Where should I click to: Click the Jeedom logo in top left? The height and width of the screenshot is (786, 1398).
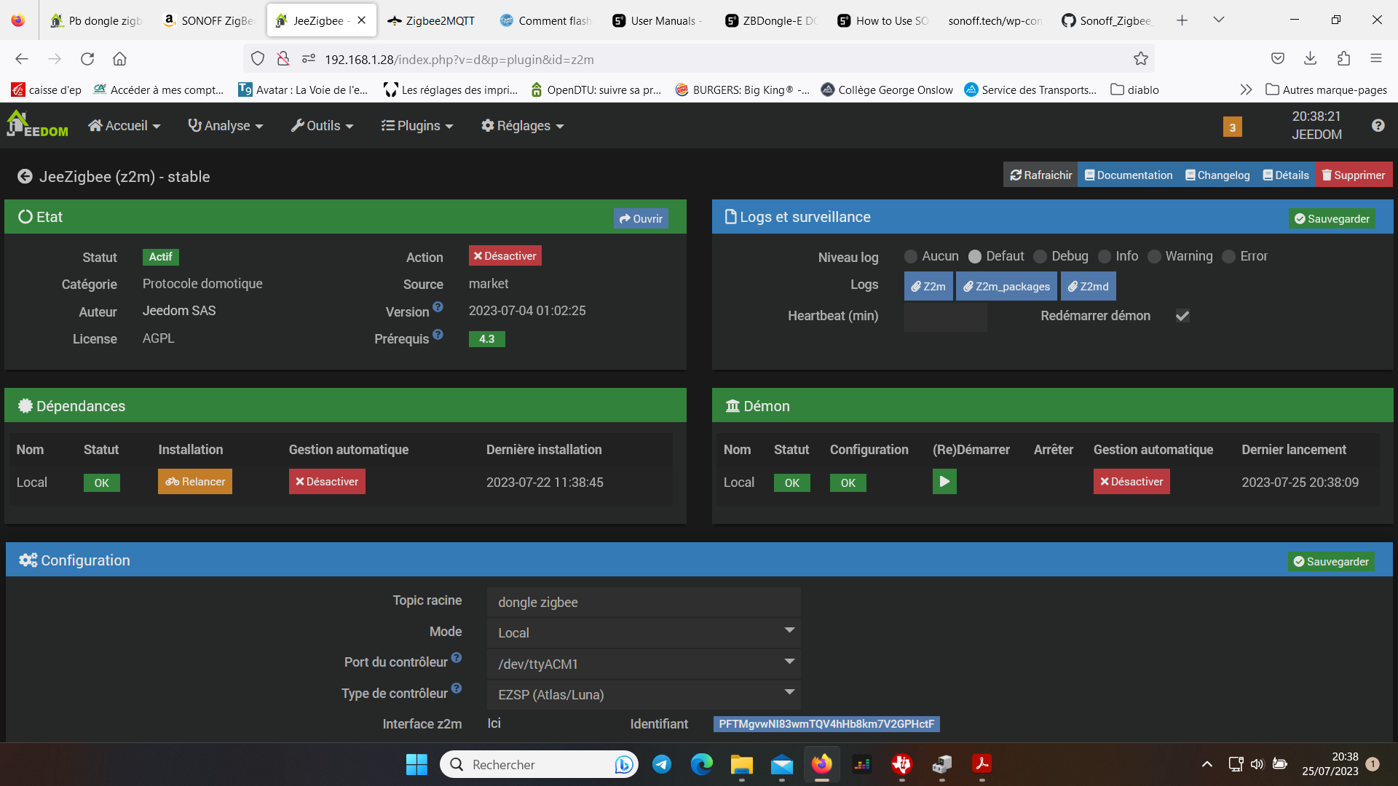[x=38, y=125]
